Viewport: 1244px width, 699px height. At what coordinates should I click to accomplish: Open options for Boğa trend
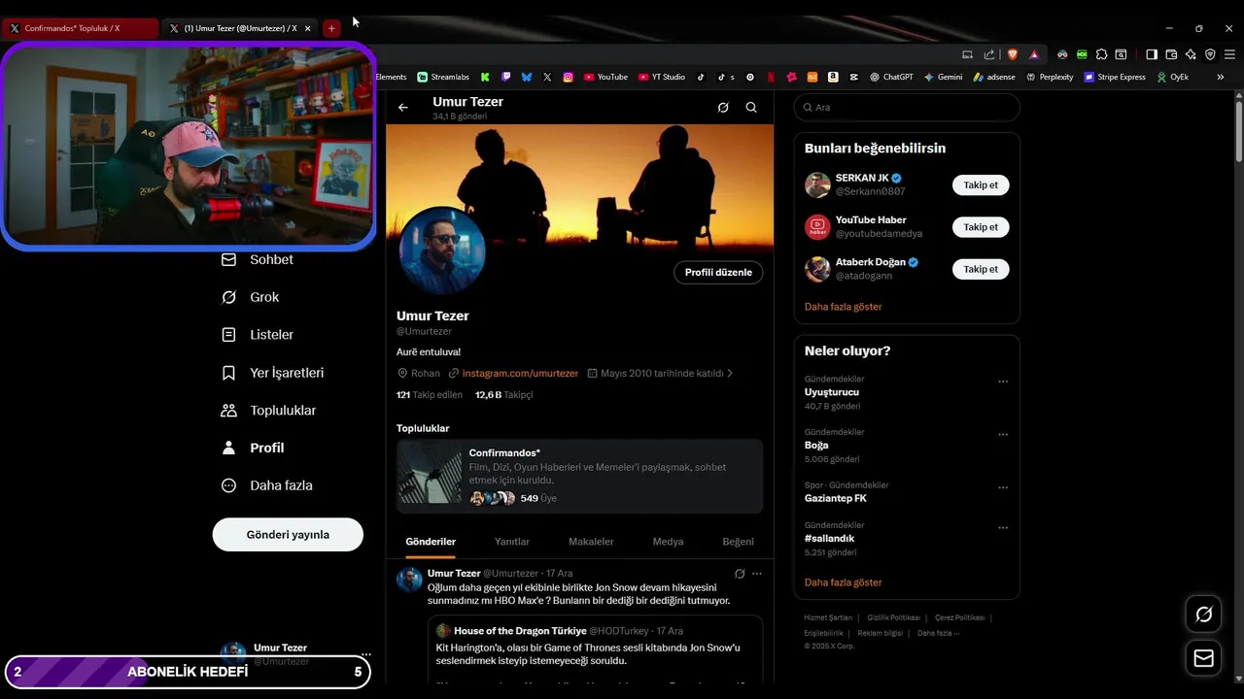click(x=1003, y=435)
